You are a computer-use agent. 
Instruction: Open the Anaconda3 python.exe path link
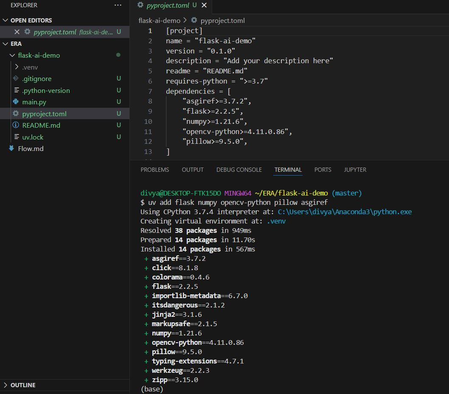pos(345,212)
